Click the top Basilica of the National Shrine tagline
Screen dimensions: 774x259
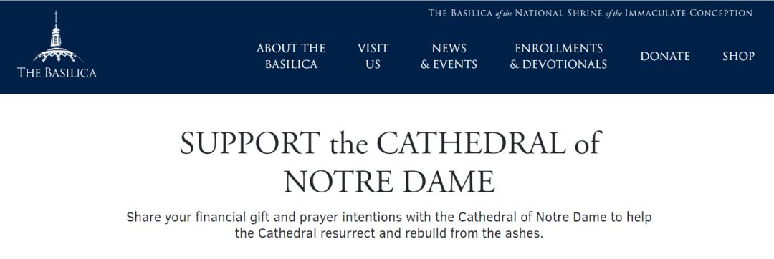click(x=591, y=14)
